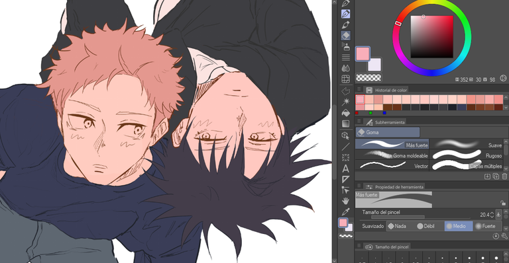509x263 pixels.
Task: Select the object operation cube tool
Action: [346, 135]
